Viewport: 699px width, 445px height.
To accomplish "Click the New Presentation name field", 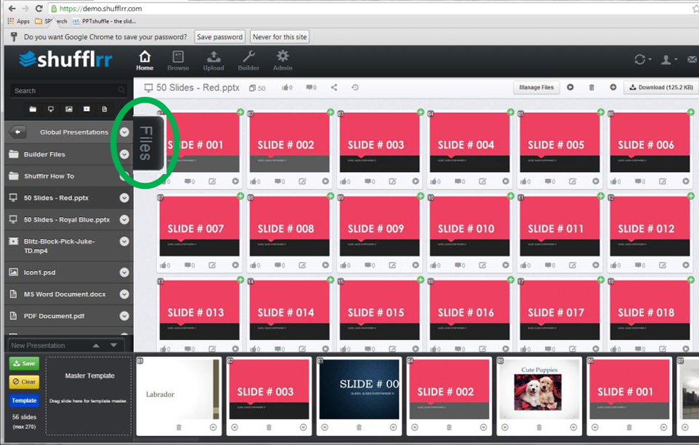I will click(x=48, y=346).
